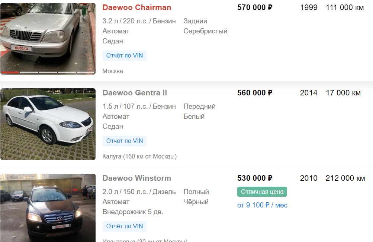Open the Daewoo Gentra II listing title

click(135, 93)
